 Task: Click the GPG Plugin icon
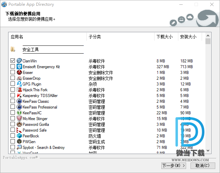(19, 84)
